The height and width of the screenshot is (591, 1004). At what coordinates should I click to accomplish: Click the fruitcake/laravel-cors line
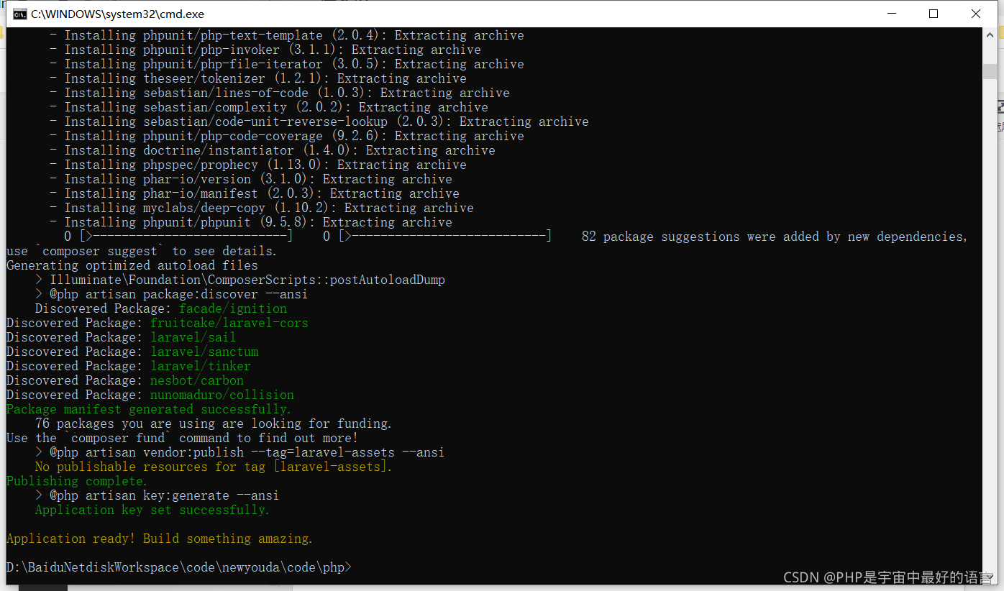[229, 322]
